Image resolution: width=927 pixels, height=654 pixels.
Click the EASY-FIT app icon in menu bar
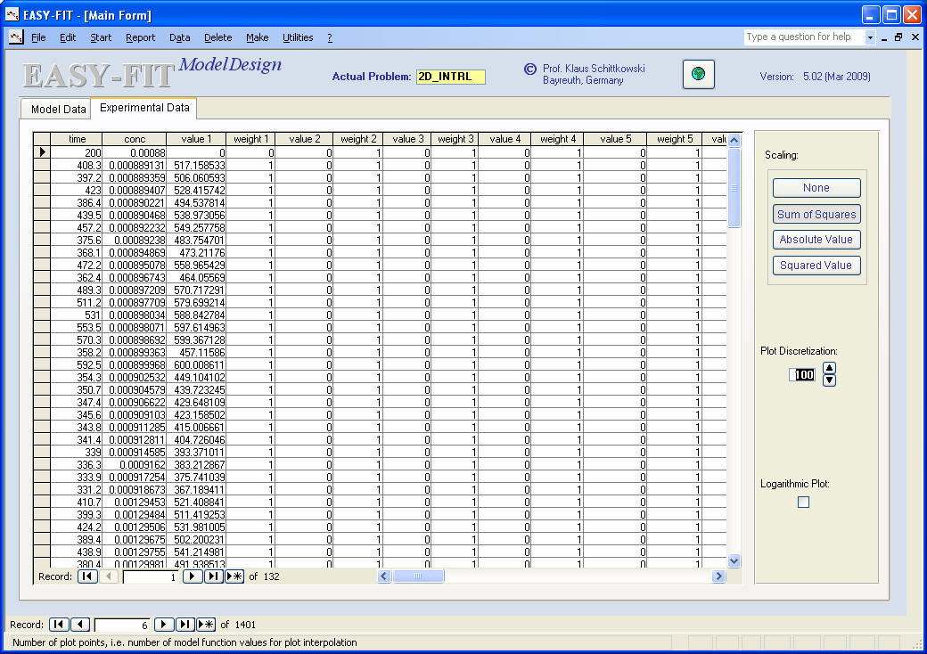(x=15, y=37)
